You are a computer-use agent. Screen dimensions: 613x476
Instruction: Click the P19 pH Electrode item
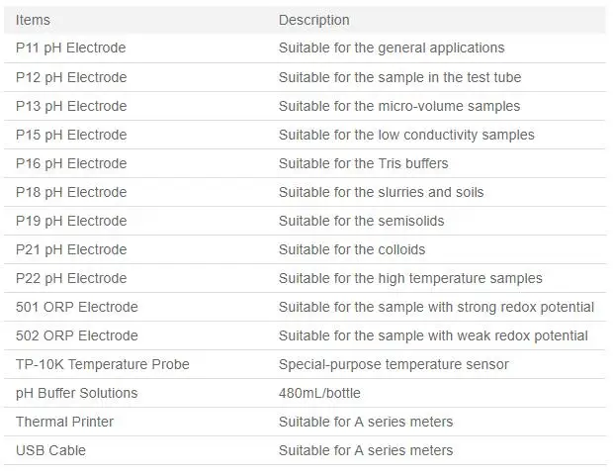[71, 221]
